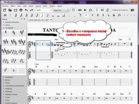Select the quarter note duration

pos(42,15)
